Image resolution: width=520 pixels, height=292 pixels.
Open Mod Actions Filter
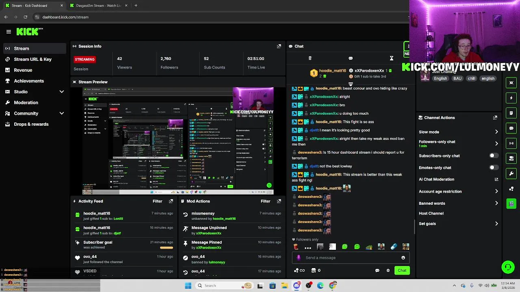265,201
